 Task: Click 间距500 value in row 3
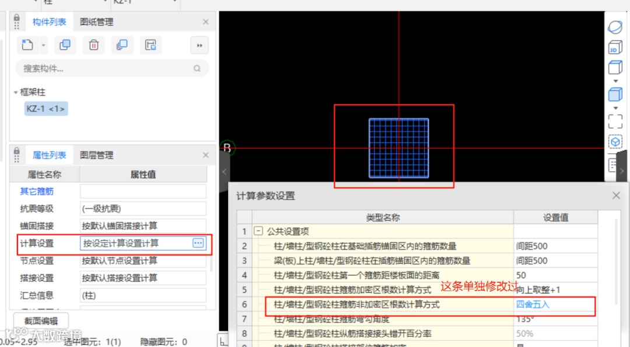[x=556, y=261]
